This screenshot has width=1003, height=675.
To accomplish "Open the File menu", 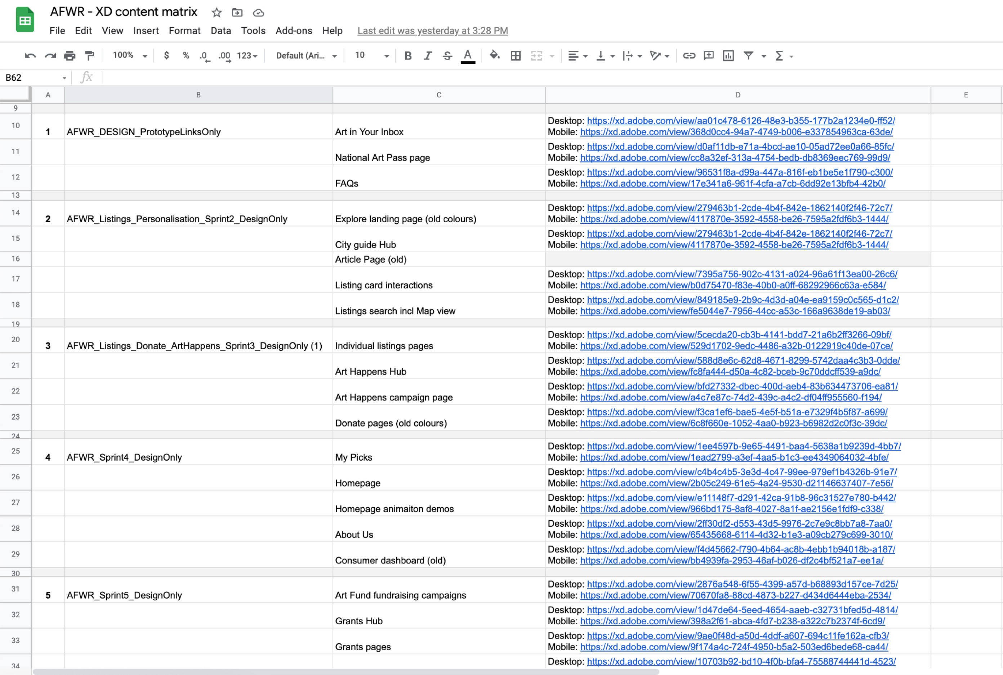I will tap(57, 31).
